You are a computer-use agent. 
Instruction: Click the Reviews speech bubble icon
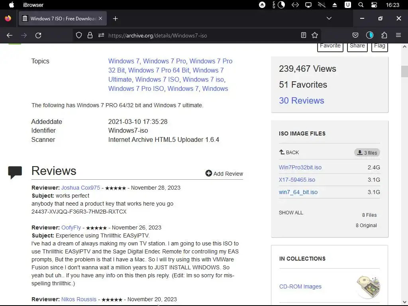coord(15,172)
